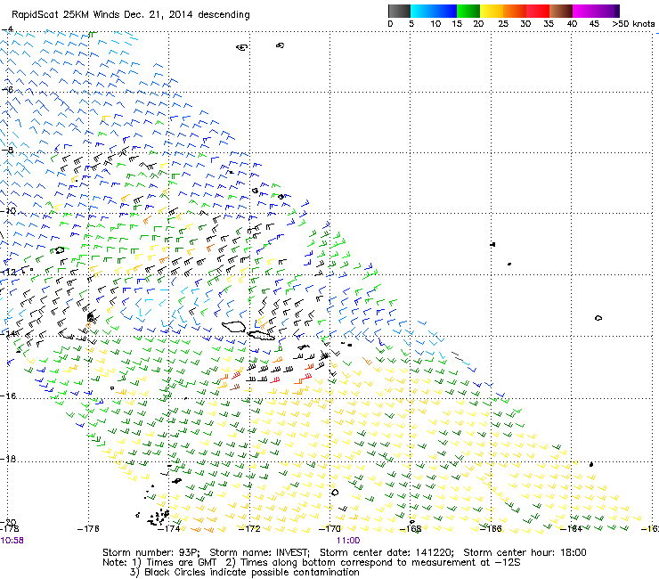The image size is (659, 579).
Task: Click the 'Storm name: INVEST;' text
Action: tap(259, 552)
